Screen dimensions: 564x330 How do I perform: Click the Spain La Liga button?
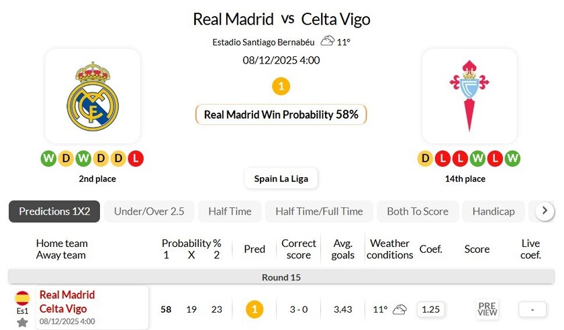point(281,178)
